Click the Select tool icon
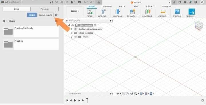The image size is (206, 105). (191, 11)
